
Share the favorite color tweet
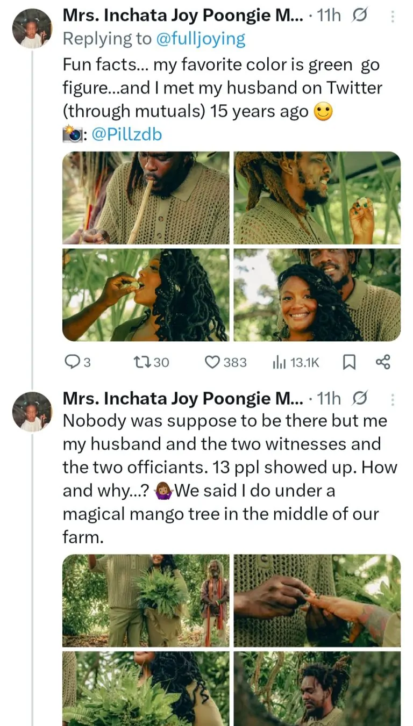(382, 363)
